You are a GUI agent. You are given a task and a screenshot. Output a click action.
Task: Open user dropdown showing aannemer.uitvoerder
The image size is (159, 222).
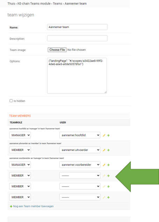pyautogui.click(x=80, y=150)
